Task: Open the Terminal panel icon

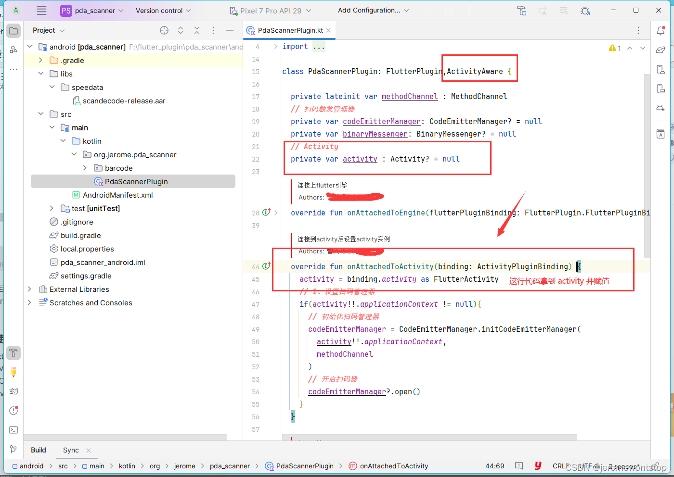Action: 13,429
